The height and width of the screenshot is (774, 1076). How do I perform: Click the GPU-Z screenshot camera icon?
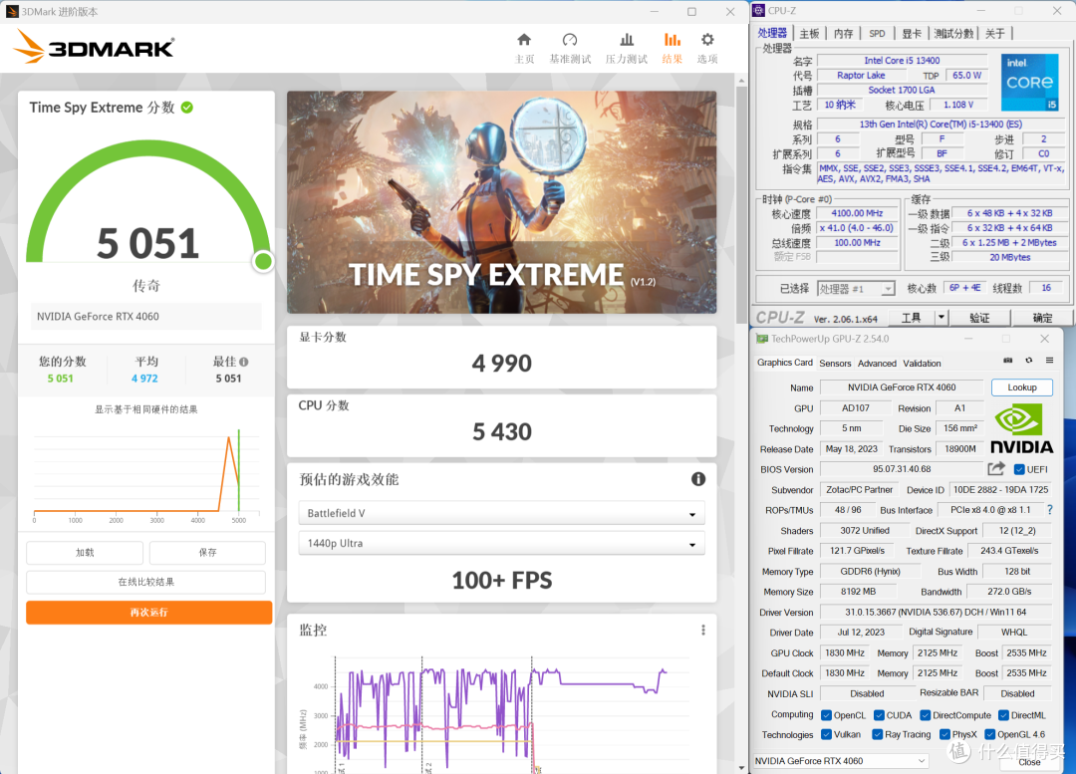click(1008, 361)
